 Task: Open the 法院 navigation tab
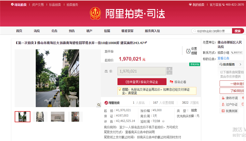tap(37, 31)
